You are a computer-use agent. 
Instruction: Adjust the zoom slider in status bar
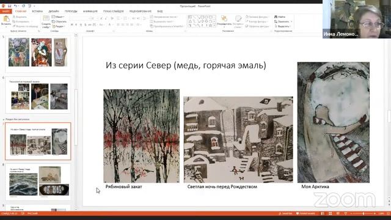tap(363, 213)
